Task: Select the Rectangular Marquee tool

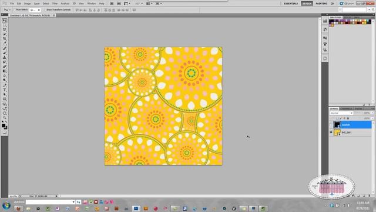Action: (x=5, y=25)
